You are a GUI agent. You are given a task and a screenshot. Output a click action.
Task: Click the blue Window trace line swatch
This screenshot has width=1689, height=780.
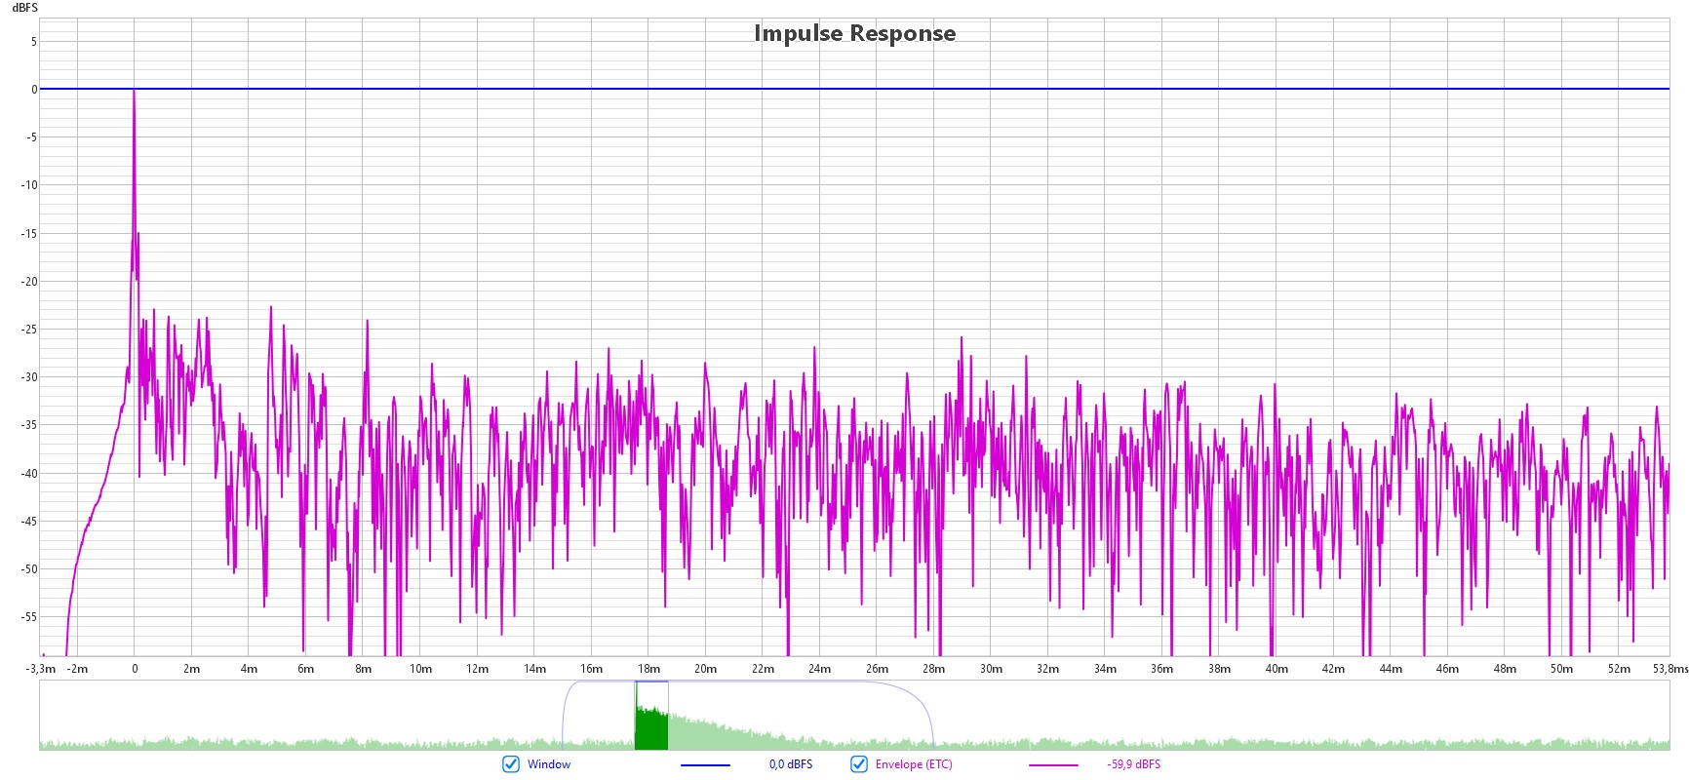tap(705, 765)
